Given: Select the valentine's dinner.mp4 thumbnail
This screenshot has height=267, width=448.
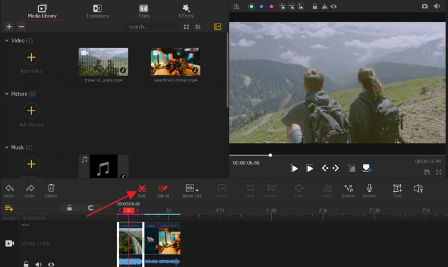Looking at the screenshot, I should pyautogui.click(x=175, y=61).
